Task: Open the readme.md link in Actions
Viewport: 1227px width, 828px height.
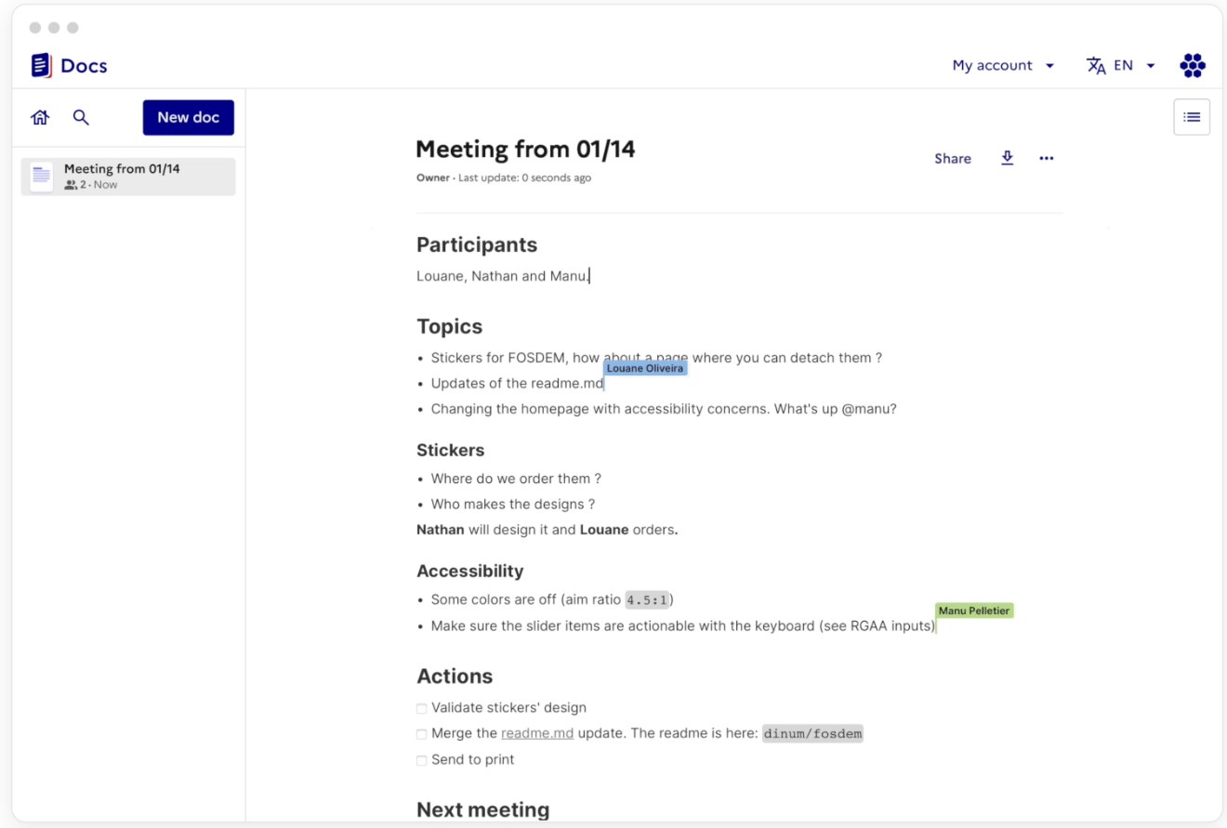Action: [537, 733]
